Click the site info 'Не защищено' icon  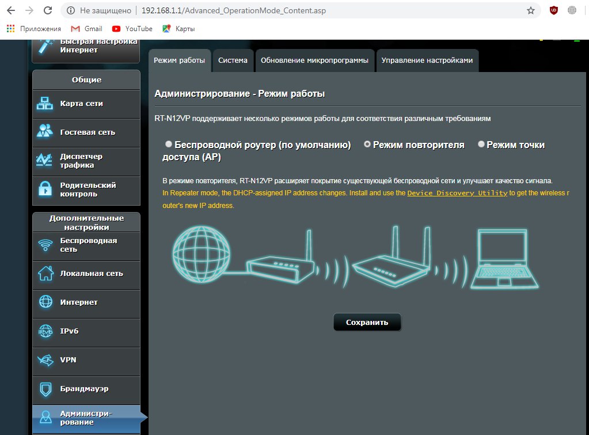coord(71,10)
